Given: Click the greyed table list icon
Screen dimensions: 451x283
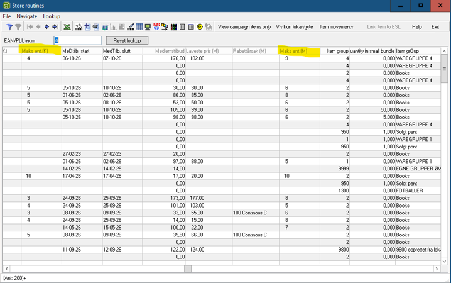Looking at the screenshot, I should tap(122, 27).
